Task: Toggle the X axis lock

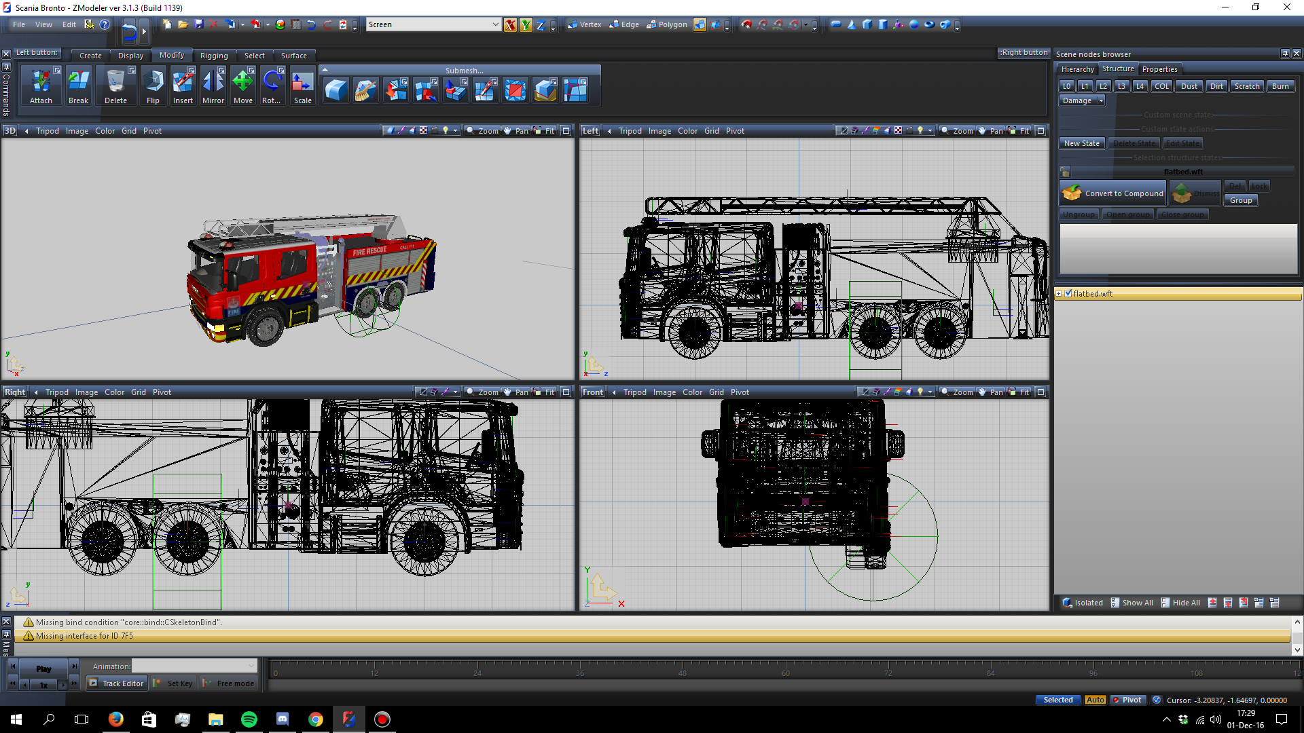Action: [510, 25]
